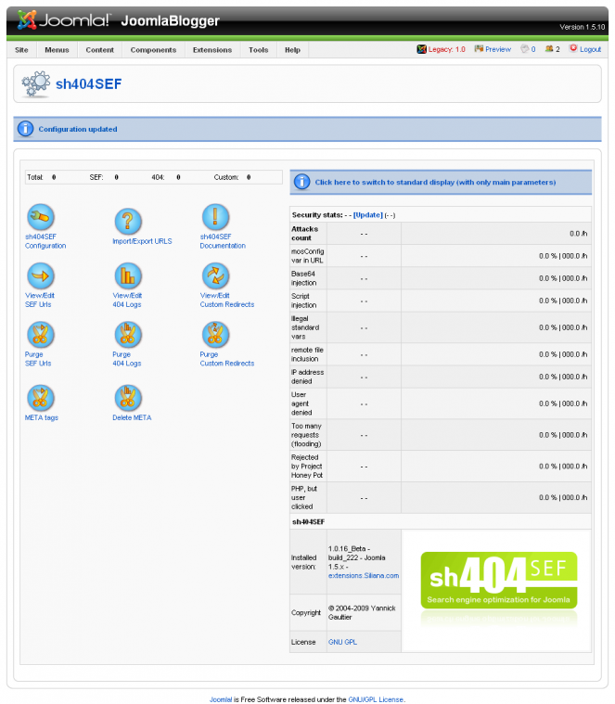Click Rejected by Project Honey Pot label
The width and height of the screenshot is (615, 704).
pyautogui.click(x=307, y=466)
